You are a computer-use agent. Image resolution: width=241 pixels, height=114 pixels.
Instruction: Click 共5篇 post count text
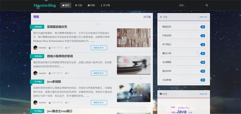pos(147,17)
